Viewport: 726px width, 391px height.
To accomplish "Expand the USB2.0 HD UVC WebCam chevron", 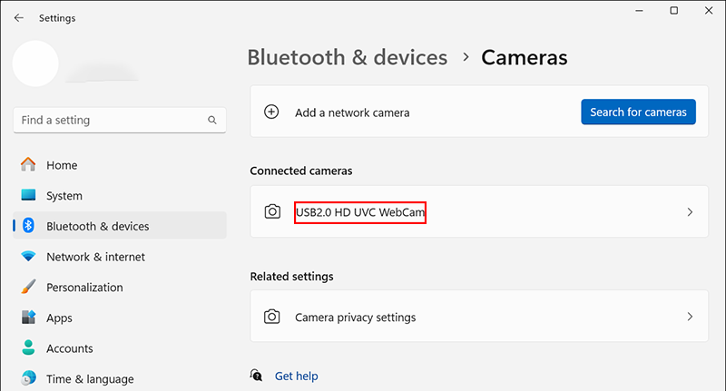I will (x=690, y=212).
